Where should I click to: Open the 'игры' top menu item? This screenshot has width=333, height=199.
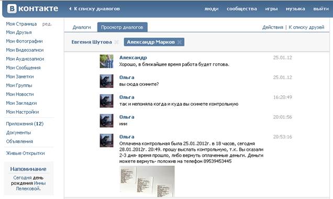pos(271,9)
